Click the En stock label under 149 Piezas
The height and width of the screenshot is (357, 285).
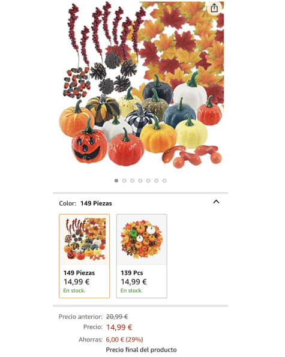(x=74, y=291)
